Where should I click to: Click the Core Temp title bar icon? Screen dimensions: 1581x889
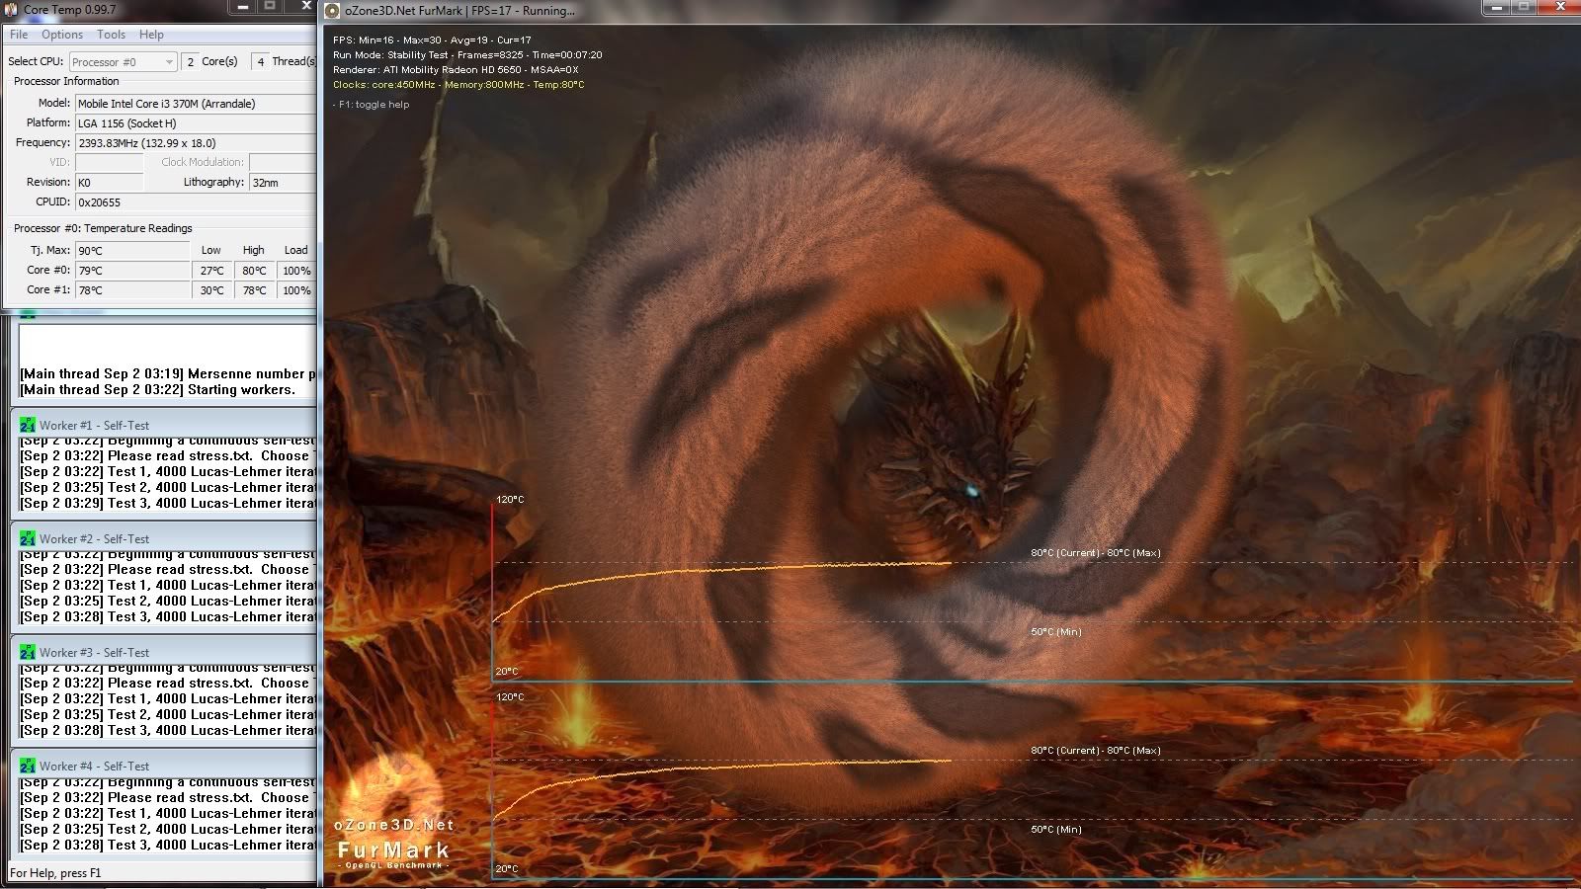(11, 9)
